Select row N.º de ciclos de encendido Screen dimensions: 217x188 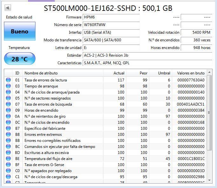click(x=105, y=122)
